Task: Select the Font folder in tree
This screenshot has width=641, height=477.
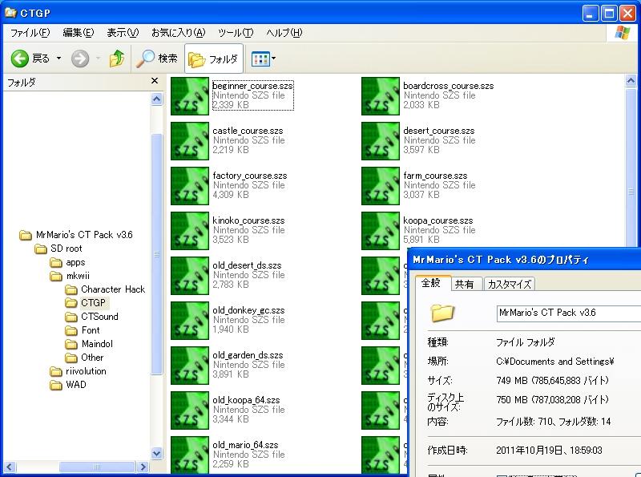Action: click(x=91, y=330)
